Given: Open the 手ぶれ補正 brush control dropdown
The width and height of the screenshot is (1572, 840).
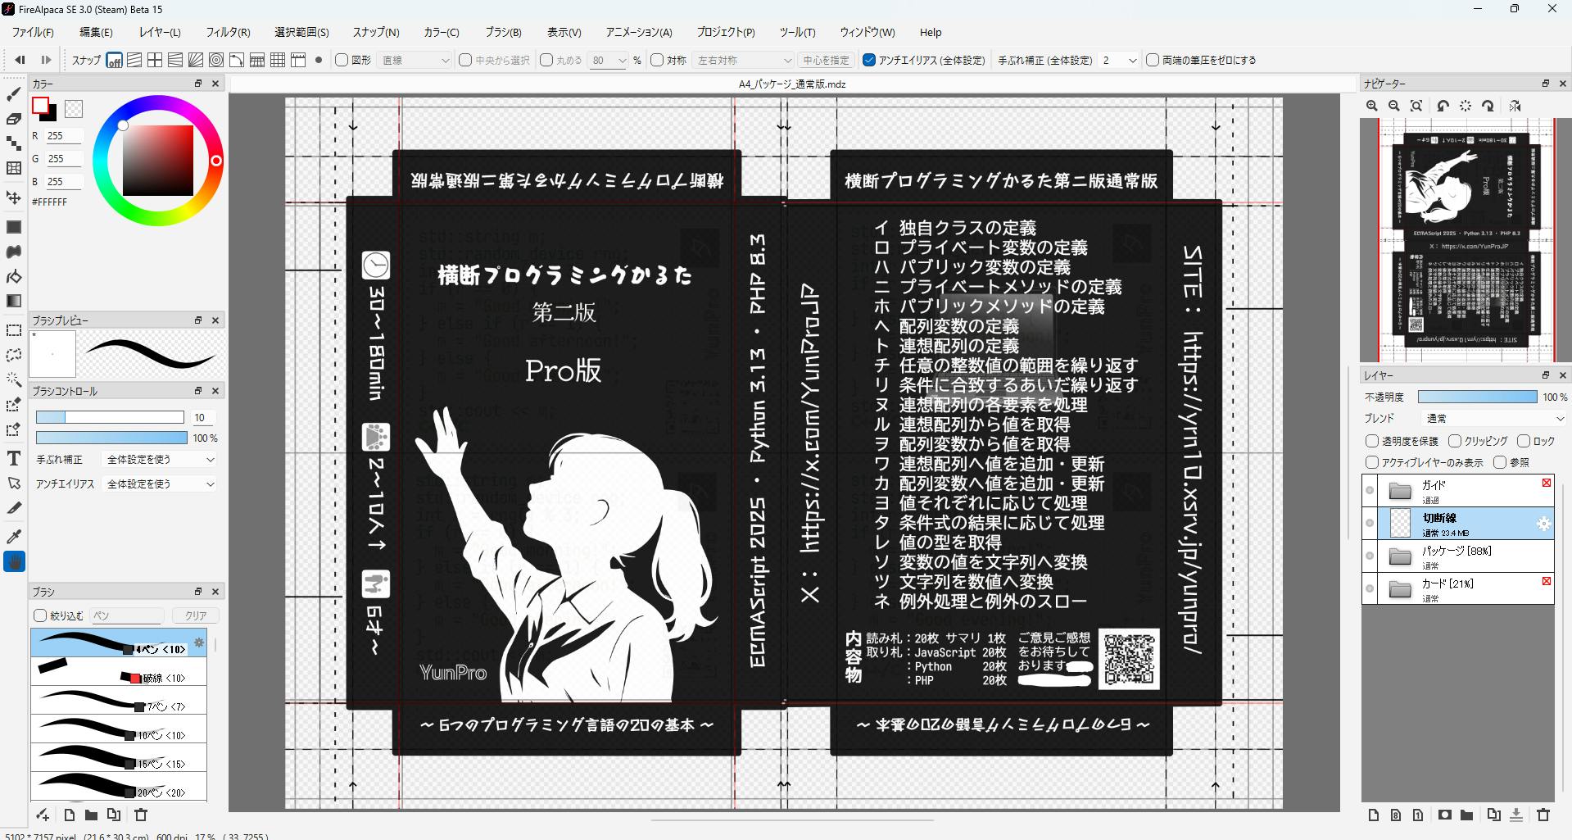Looking at the screenshot, I should [x=160, y=460].
